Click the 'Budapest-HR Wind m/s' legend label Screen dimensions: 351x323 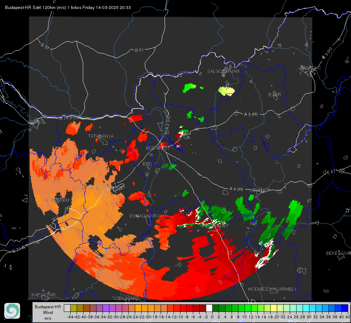point(48,312)
